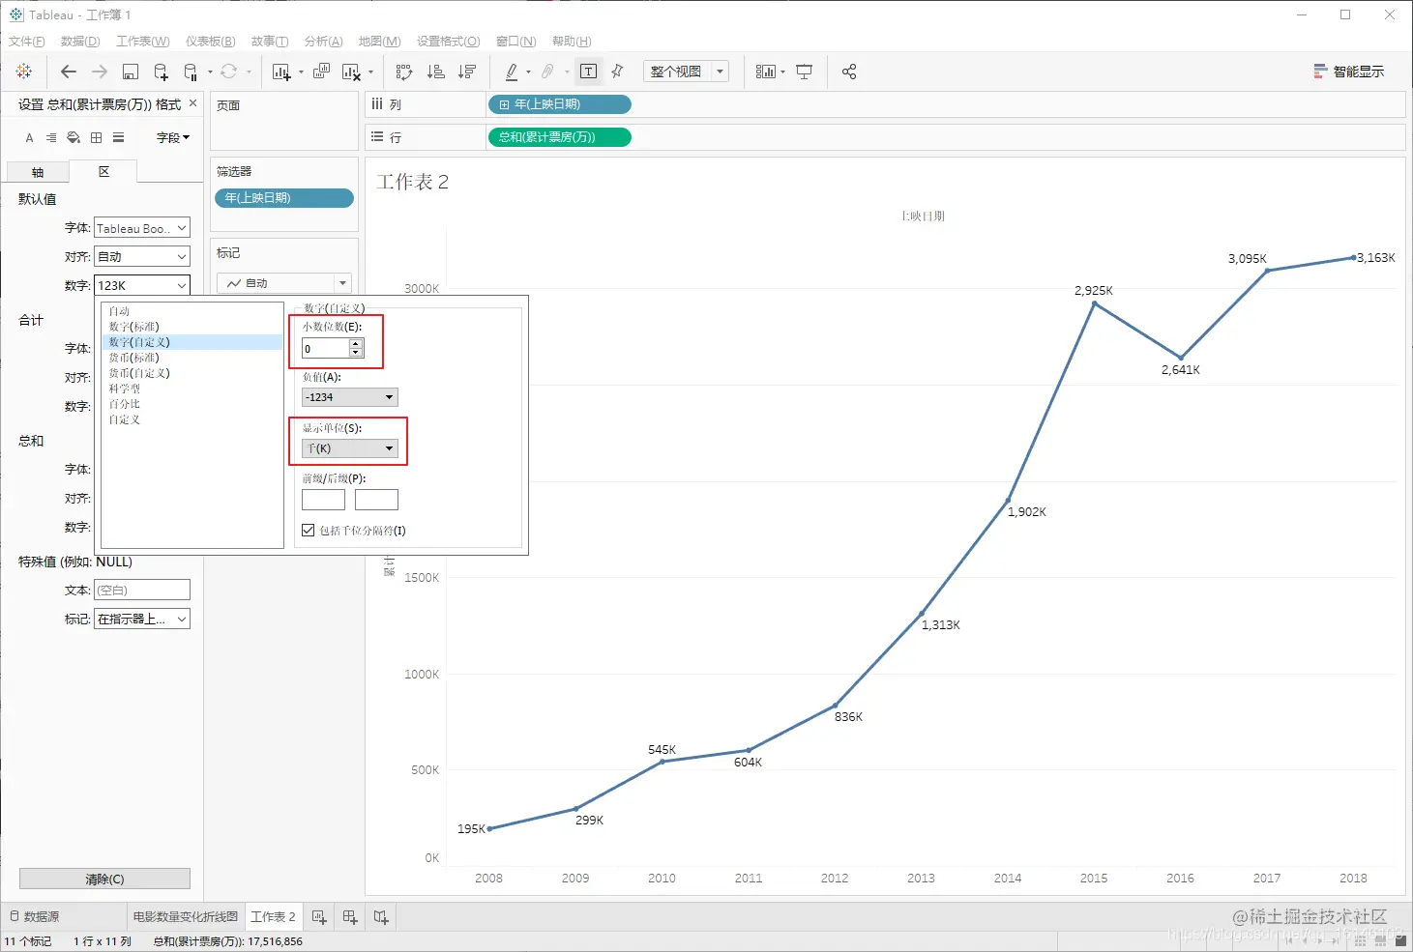Open the 整个视图 fit dropdown
This screenshot has height=952, width=1413.
click(x=686, y=72)
